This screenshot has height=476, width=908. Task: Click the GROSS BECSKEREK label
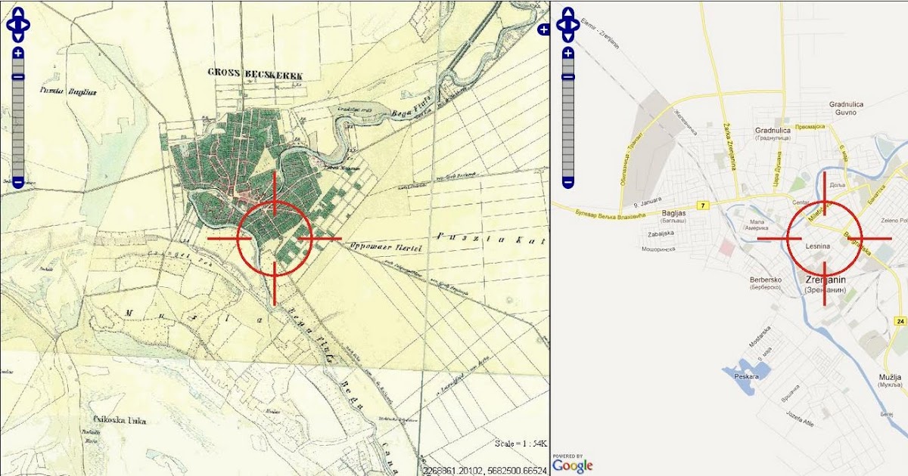[255, 76]
